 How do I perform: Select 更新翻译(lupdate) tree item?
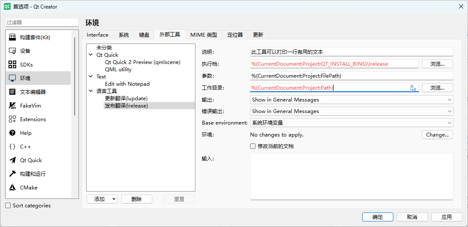126,98
